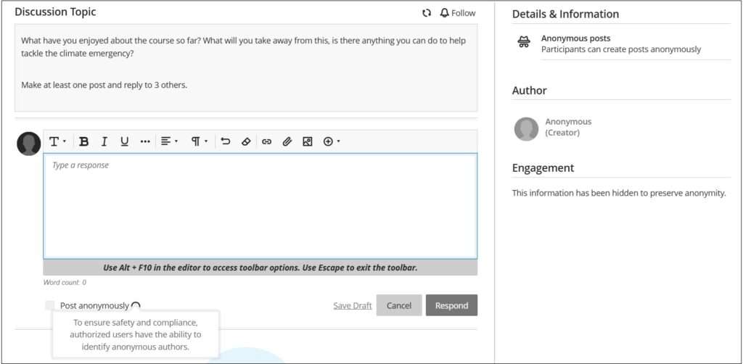This screenshot has height=364, width=743.
Task: Toggle bold formatting
Action: (x=84, y=141)
